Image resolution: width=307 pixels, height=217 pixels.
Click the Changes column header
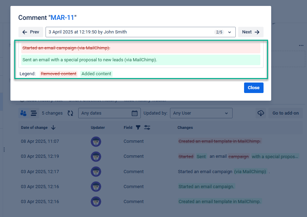(x=185, y=127)
